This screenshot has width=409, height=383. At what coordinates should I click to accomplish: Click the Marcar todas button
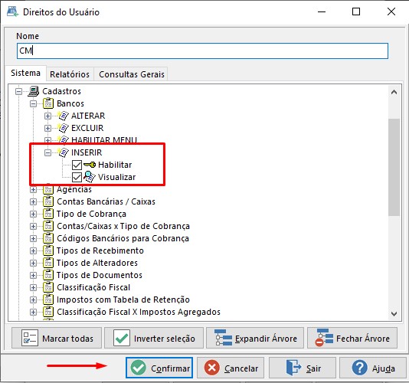(57, 338)
